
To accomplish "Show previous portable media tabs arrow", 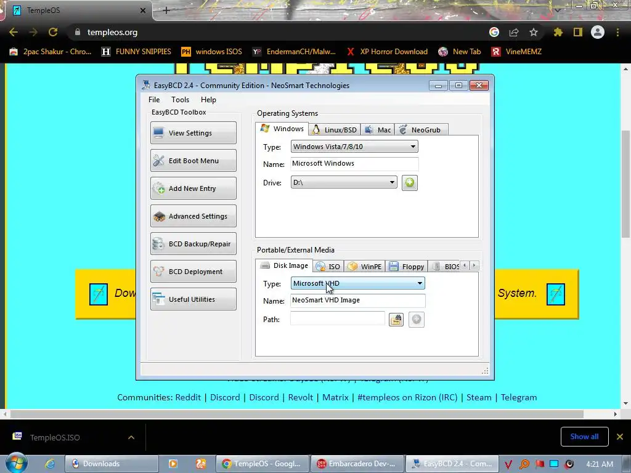I will point(465,265).
